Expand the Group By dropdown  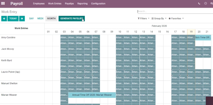[159, 19]
